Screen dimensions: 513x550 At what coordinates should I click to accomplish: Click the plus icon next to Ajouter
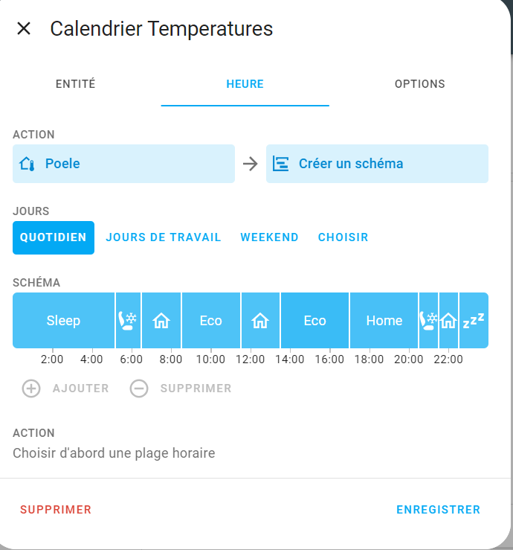click(x=31, y=388)
